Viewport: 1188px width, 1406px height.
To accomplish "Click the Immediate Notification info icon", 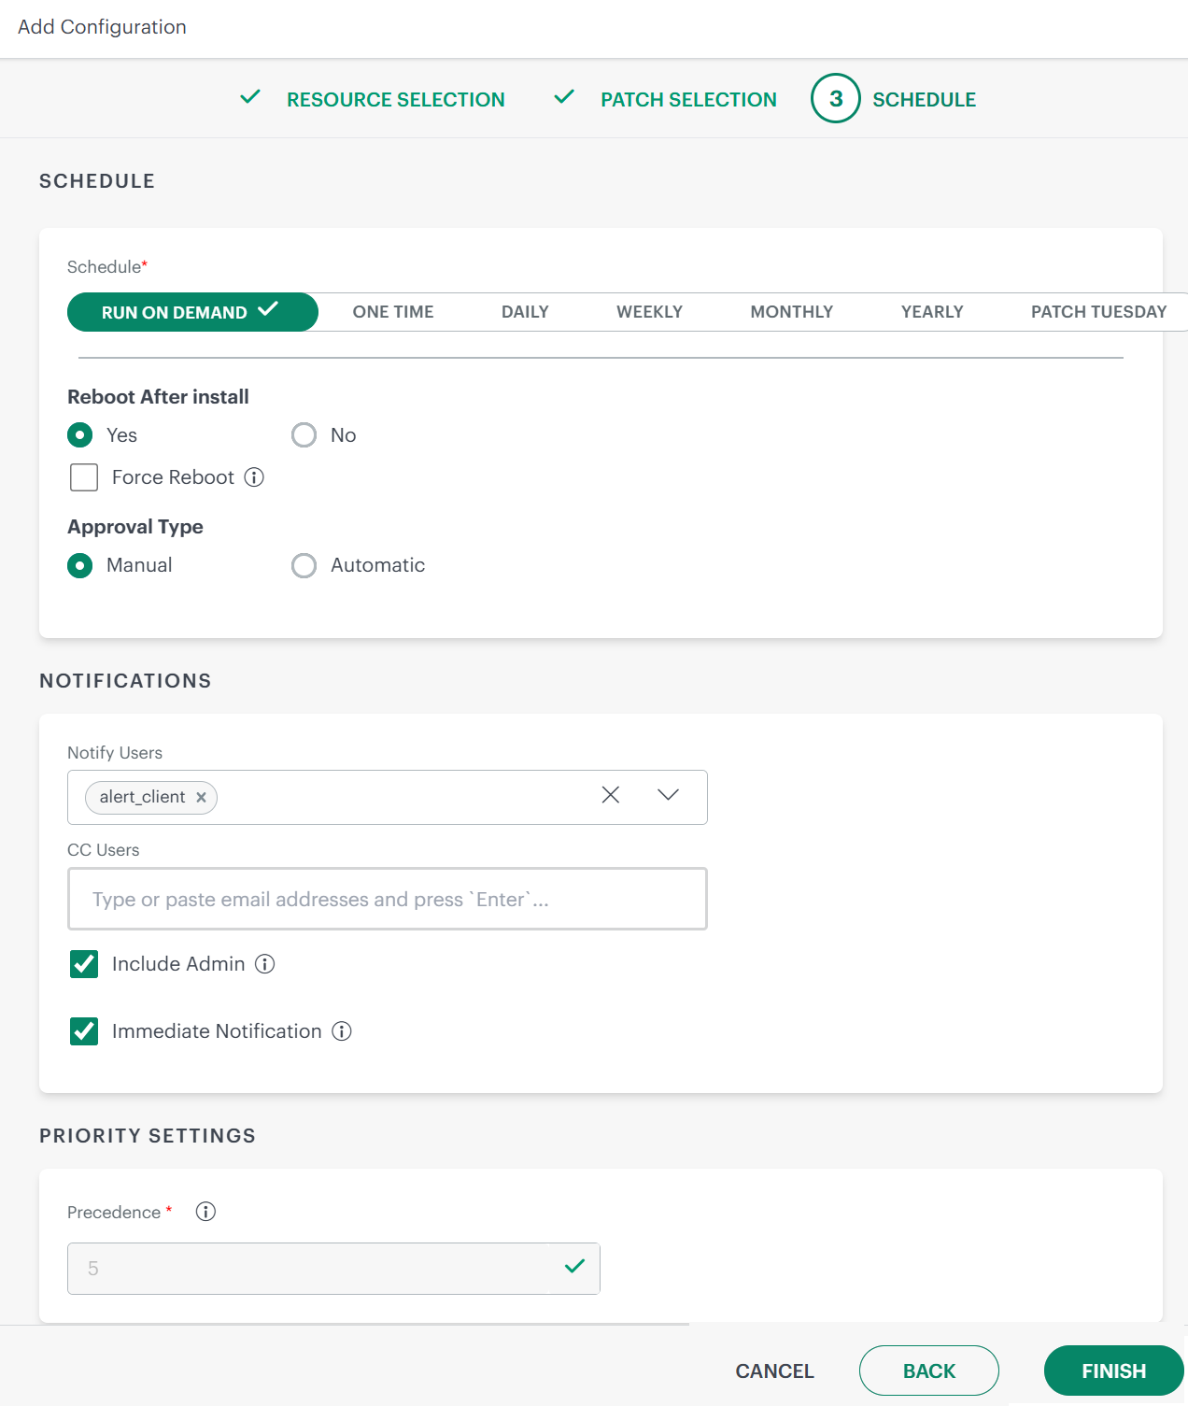I will pos(342,1031).
